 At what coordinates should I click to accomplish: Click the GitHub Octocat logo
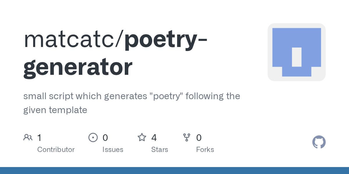click(x=319, y=142)
